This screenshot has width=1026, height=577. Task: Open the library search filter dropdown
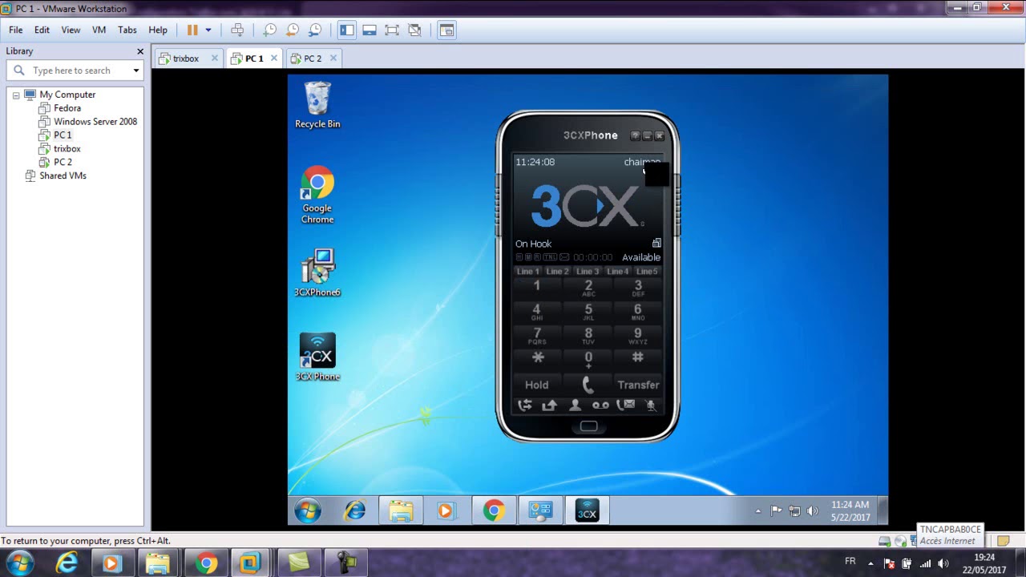click(136, 71)
